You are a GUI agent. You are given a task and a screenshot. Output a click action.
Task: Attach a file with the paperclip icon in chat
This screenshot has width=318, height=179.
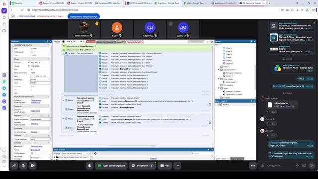tap(263, 166)
